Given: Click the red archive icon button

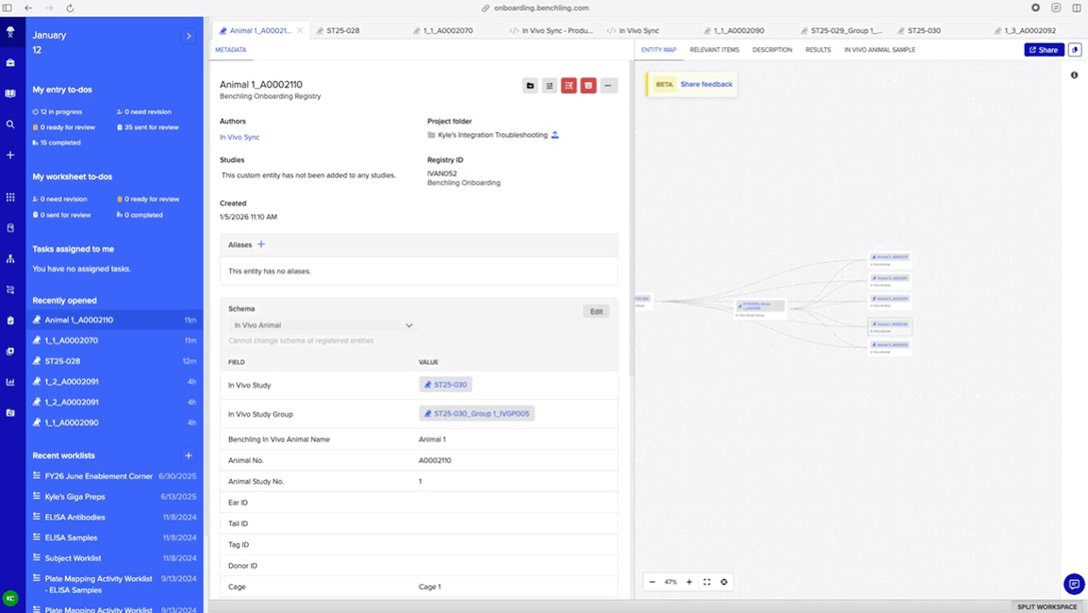Looking at the screenshot, I should (588, 86).
